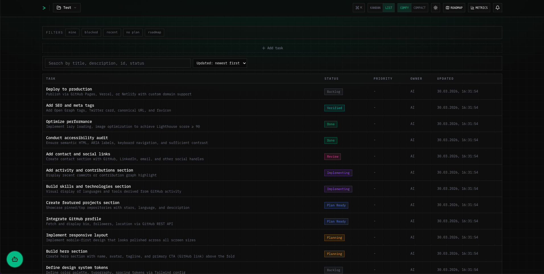
Task: Click Planning badge on responsive layout row
Action: point(334,238)
